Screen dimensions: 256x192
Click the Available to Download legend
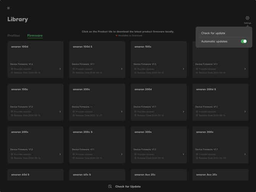click(129, 36)
